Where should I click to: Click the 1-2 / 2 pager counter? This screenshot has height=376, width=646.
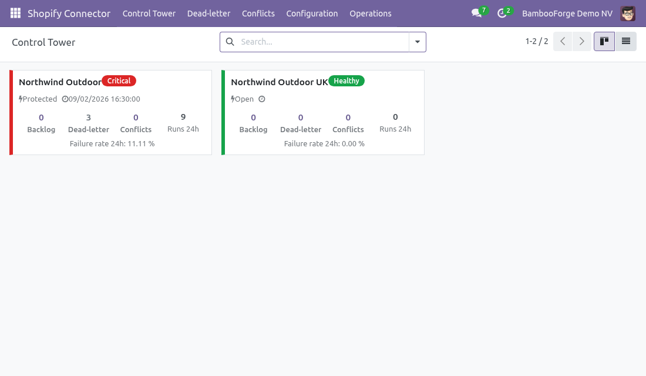click(x=536, y=41)
